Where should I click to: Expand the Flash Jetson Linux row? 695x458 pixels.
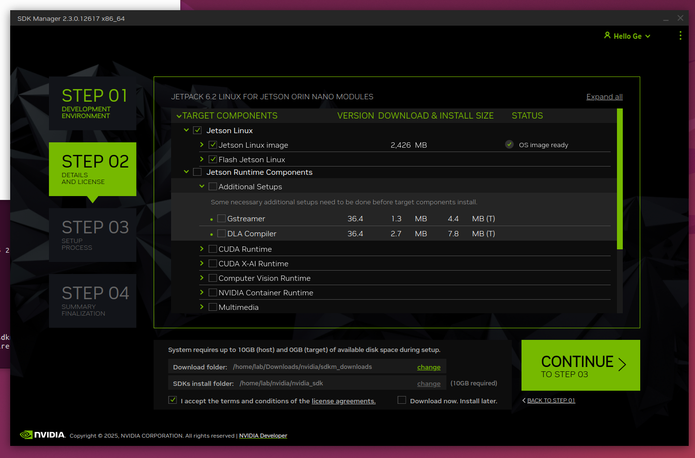202,159
